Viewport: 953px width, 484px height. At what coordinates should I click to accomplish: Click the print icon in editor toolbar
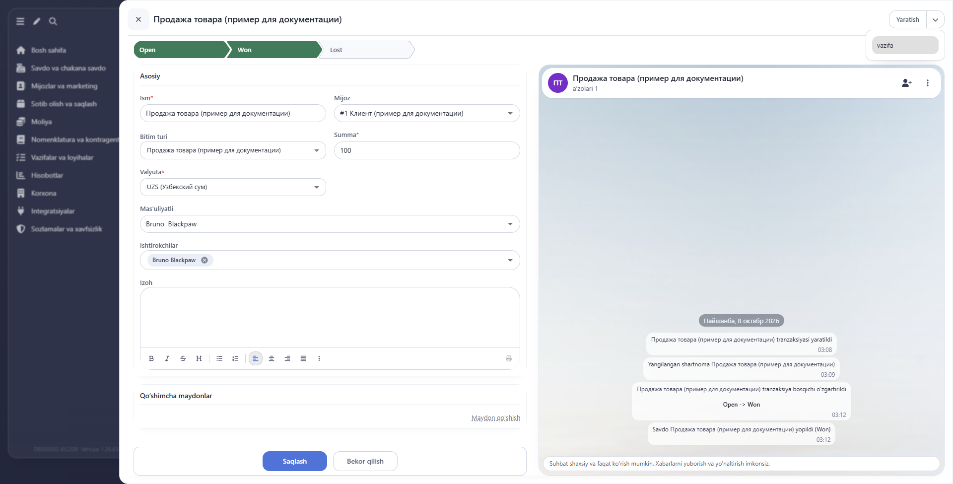coord(509,358)
